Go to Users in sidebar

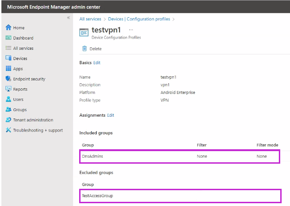[18, 100]
